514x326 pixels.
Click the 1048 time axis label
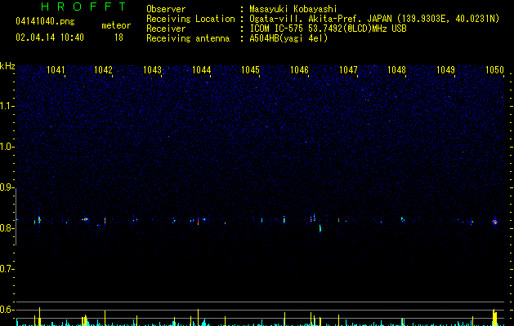[396, 69]
